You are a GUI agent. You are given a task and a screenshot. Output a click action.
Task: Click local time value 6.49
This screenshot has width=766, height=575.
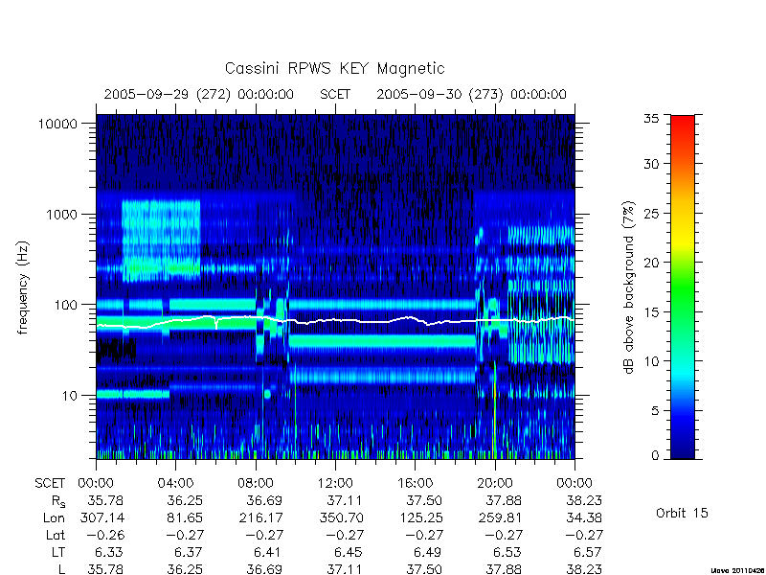427,552
